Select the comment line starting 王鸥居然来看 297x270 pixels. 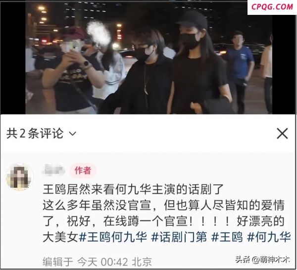[133, 189]
